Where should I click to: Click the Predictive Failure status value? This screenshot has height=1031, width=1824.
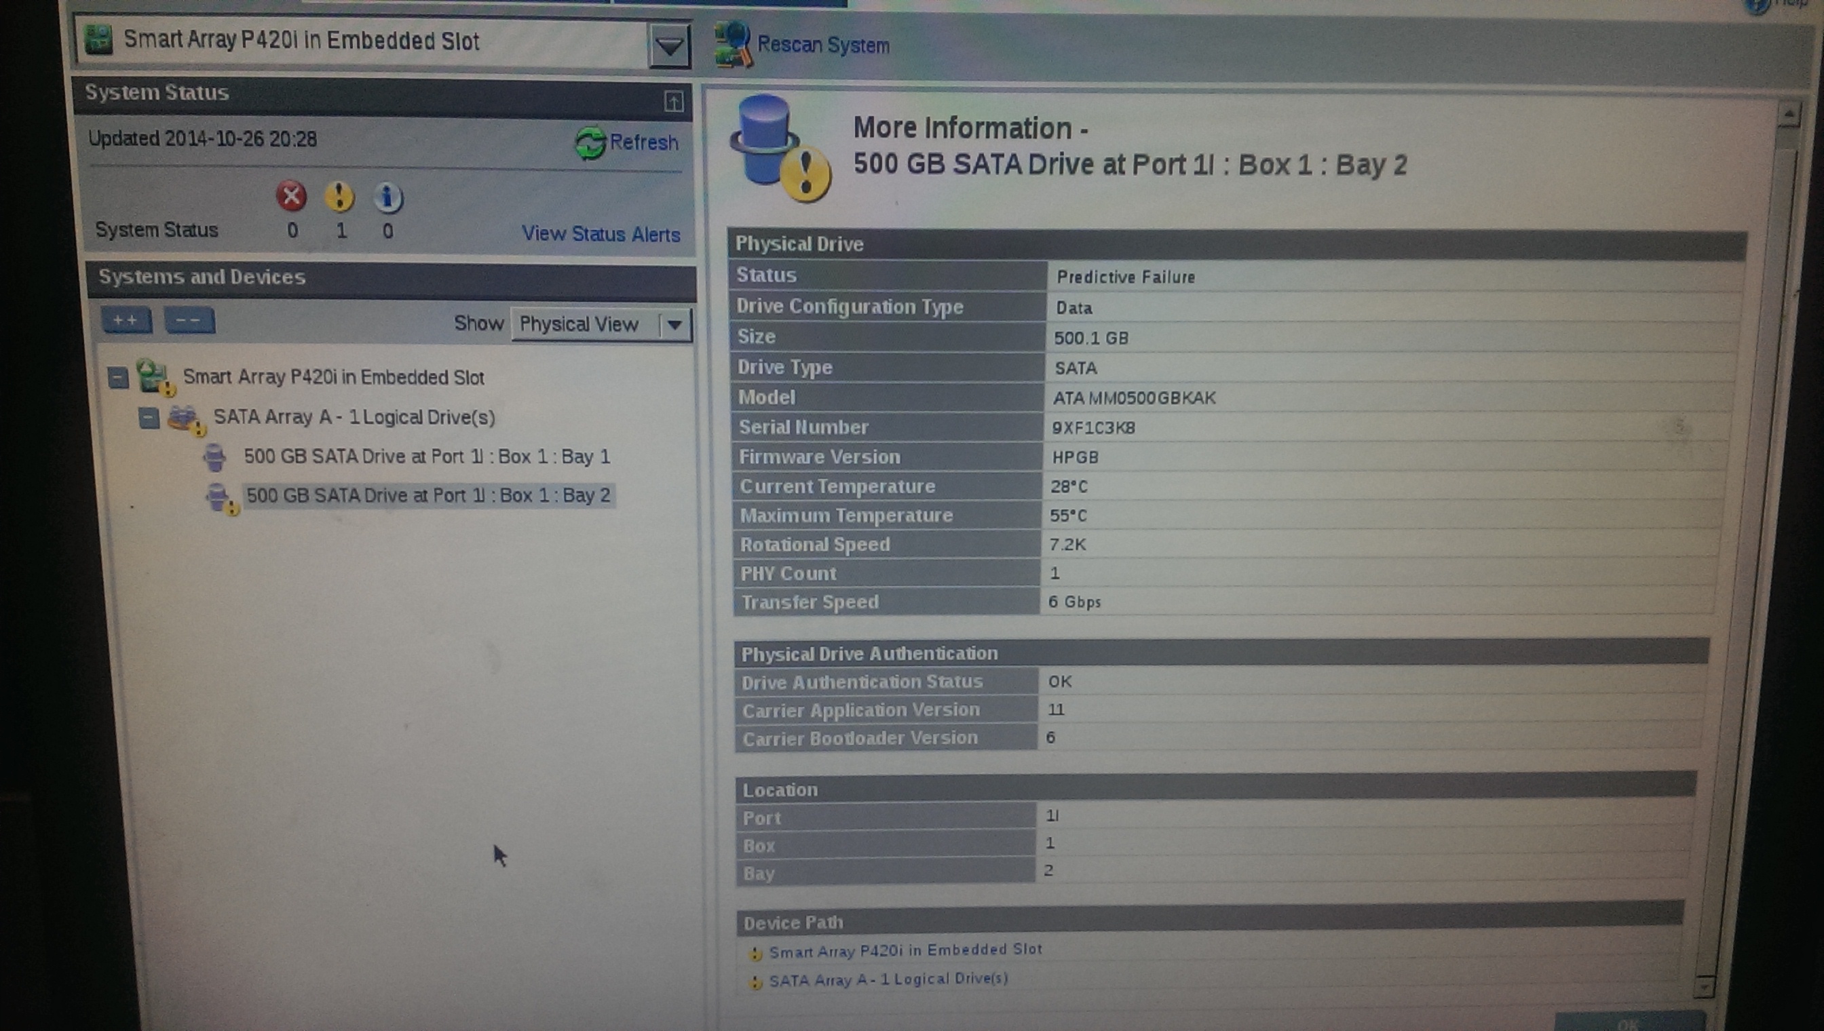point(1126,277)
